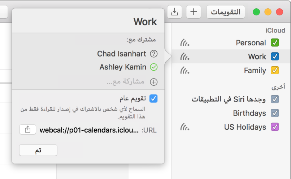Select the webcal URL text
The width and height of the screenshot is (291, 179).
point(88,130)
